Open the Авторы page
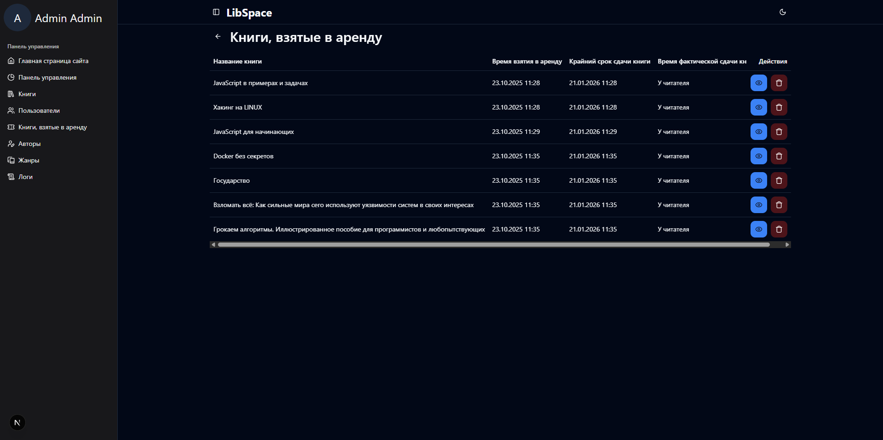 [x=29, y=144]
